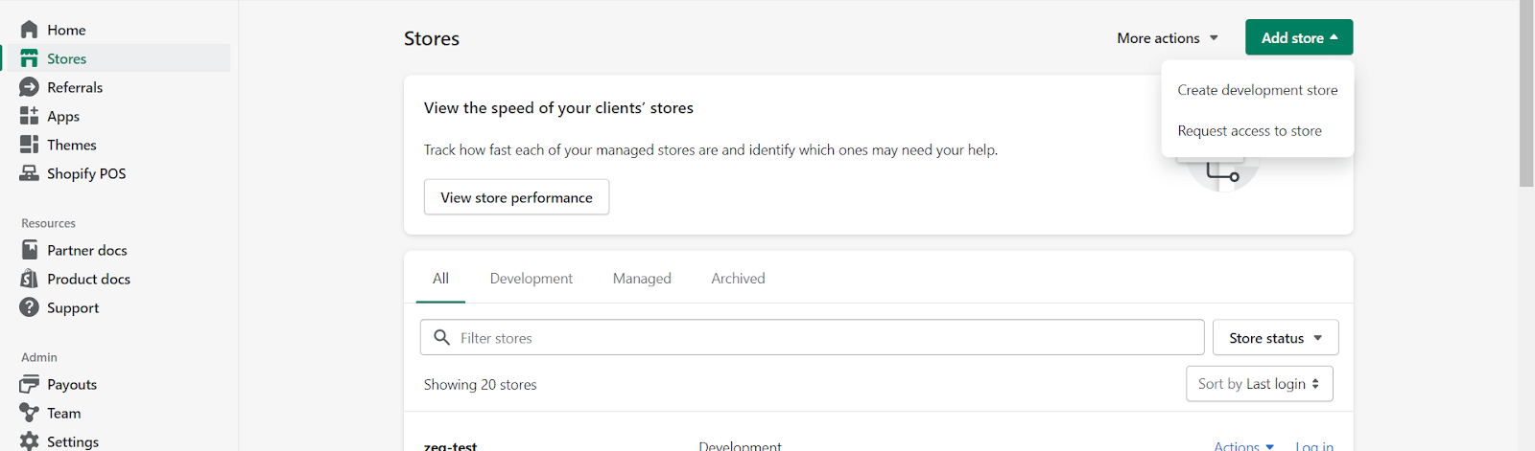Click the page vertical scrollbar thumb

[x=1526, y=94]
